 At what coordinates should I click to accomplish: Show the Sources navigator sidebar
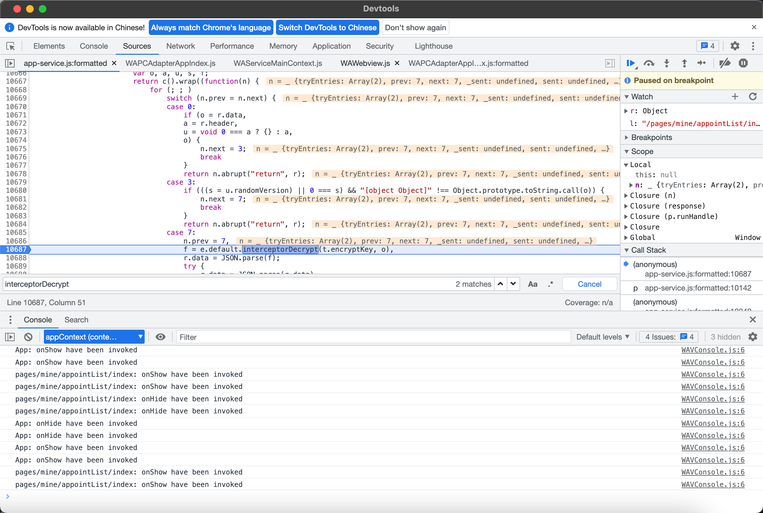tap(10, 63)
